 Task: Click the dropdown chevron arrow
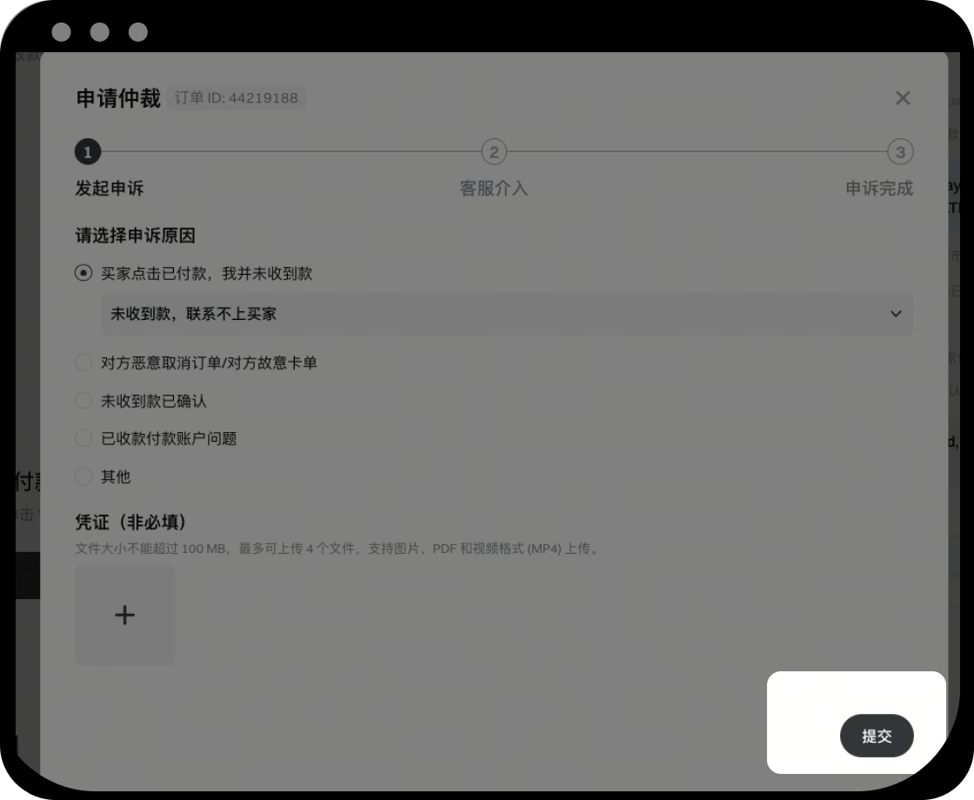click(896, 314)
